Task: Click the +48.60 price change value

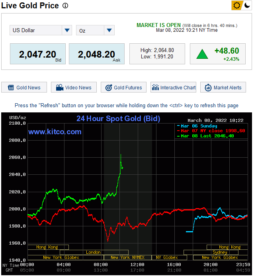Action: (227, 51)
